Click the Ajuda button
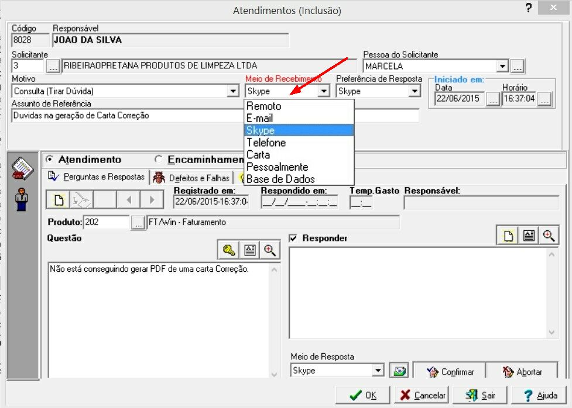 (x=540, y=395)
